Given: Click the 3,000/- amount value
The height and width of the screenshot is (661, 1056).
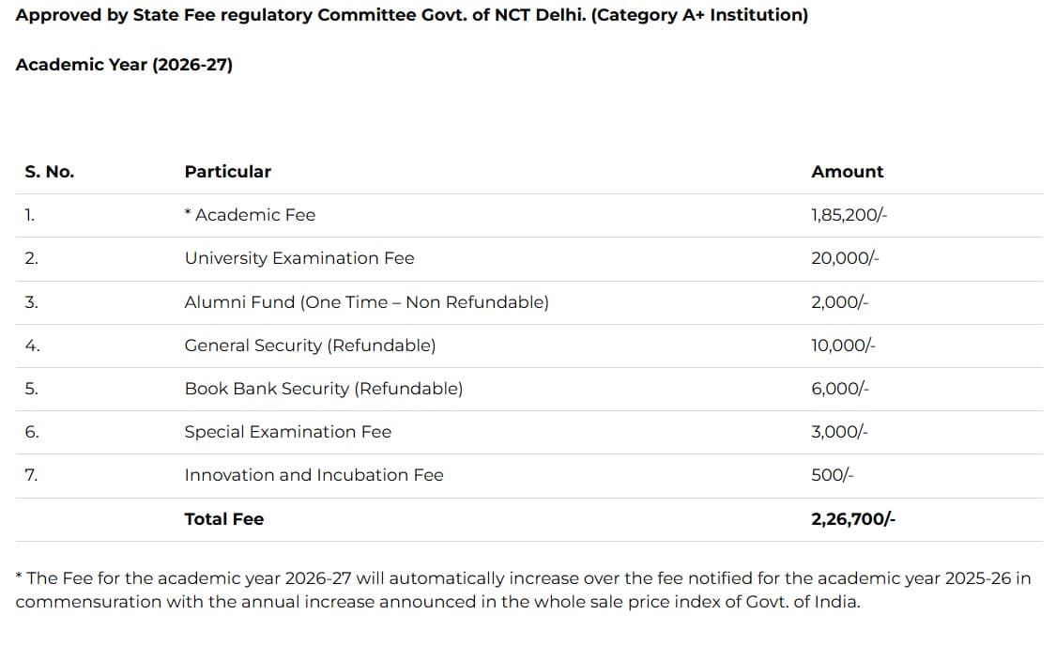Looking at the screenshot, I should (x=840, y=432).
